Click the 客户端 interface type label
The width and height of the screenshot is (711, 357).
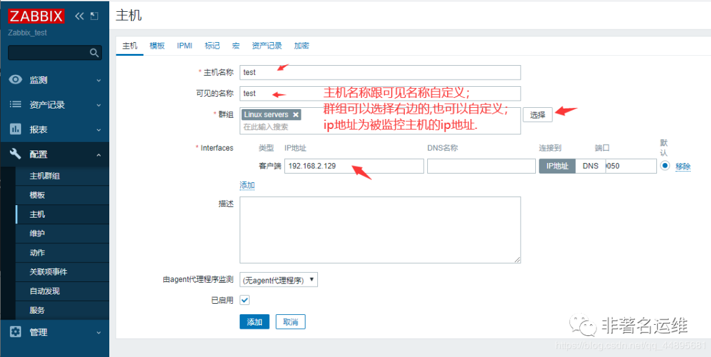click(x=269, y=166)
